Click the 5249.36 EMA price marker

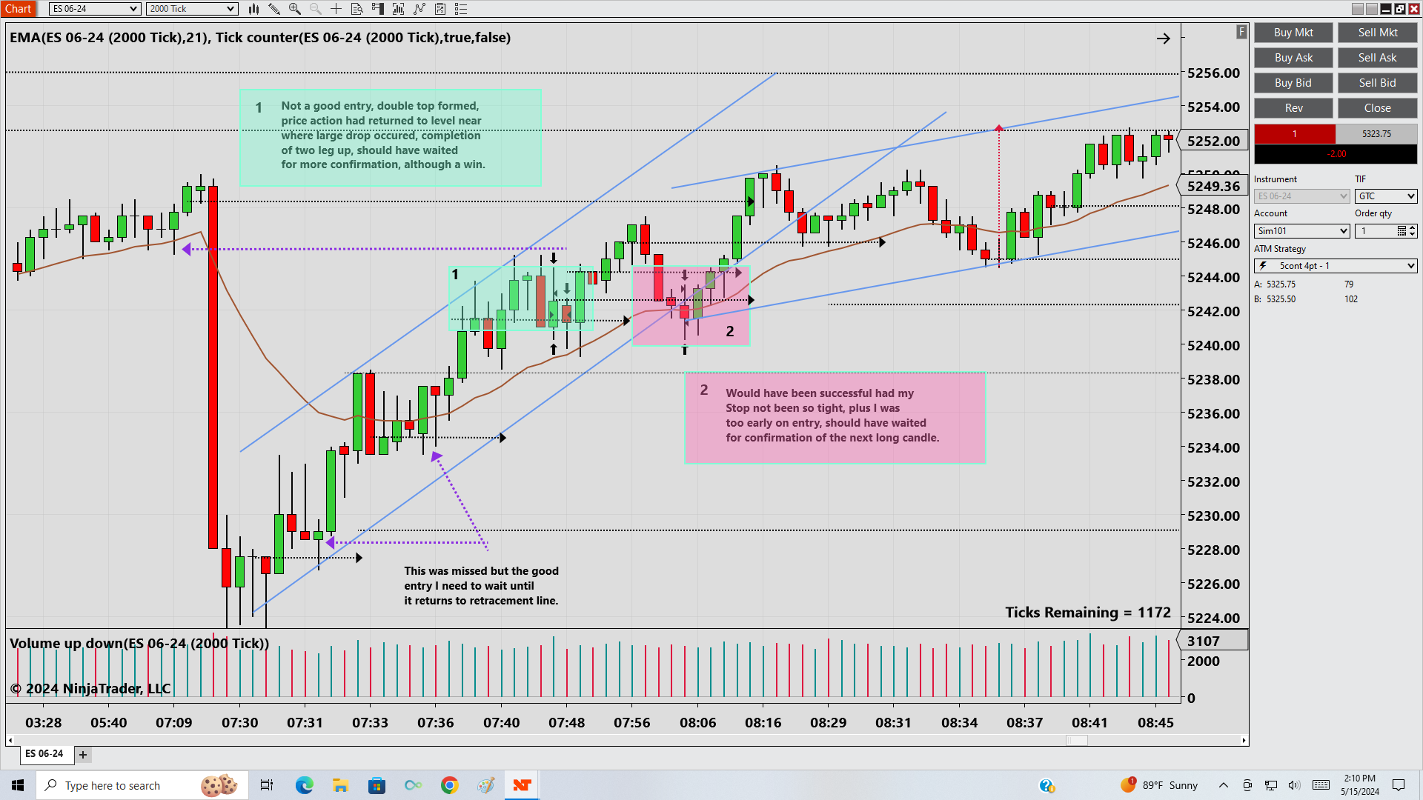1213,187
